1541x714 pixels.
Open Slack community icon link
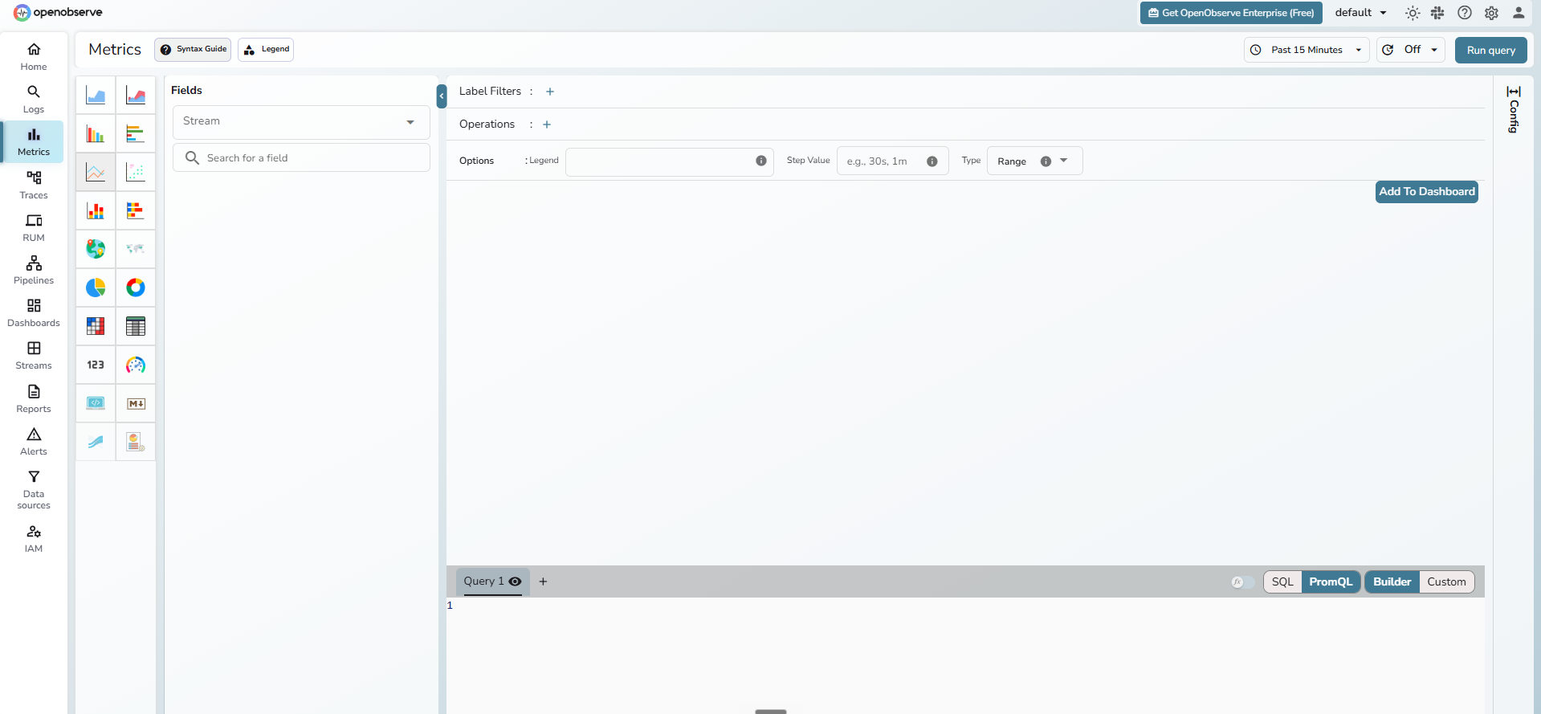[x=1437, y=13]
